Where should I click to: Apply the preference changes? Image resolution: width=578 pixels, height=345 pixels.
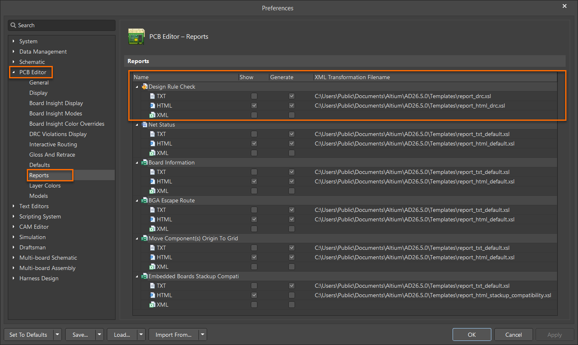554,335
